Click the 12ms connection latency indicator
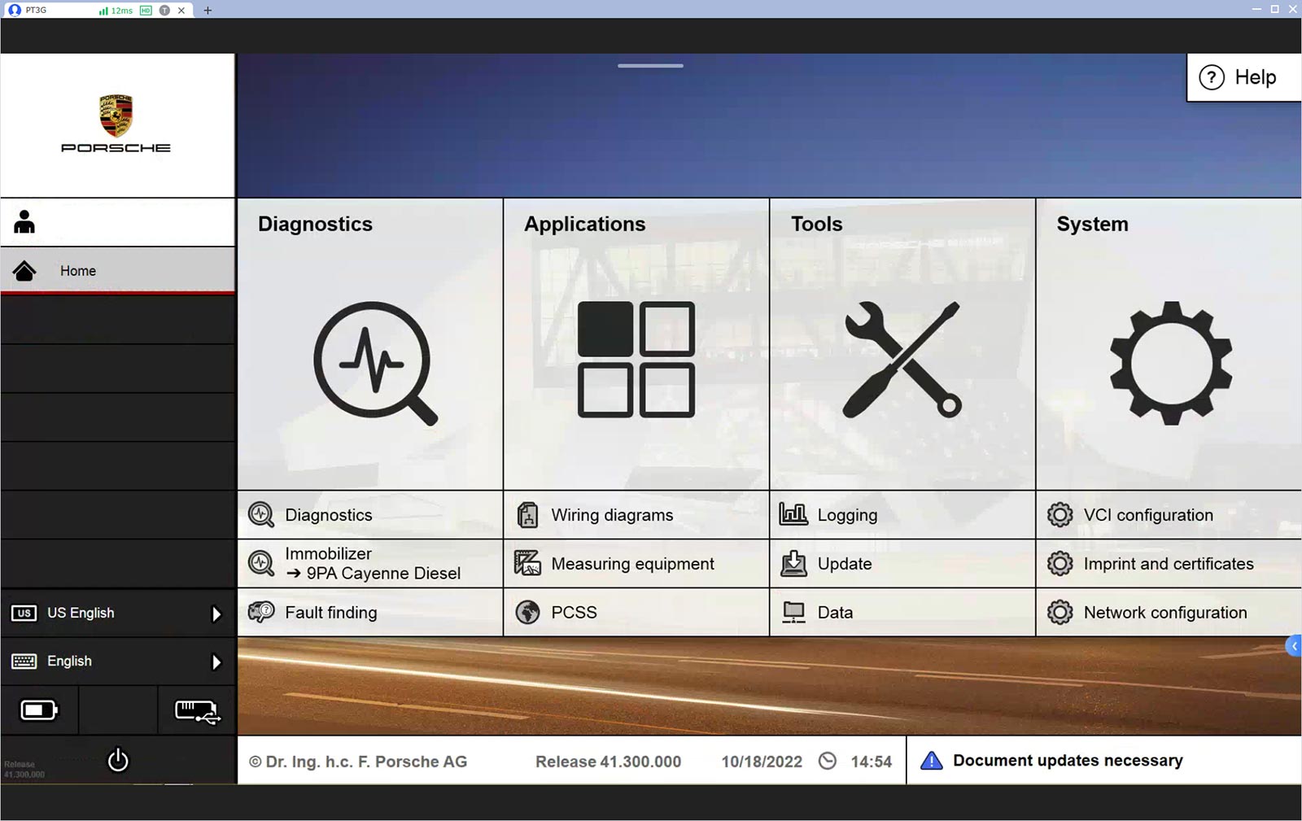 (x=116, y=11)
